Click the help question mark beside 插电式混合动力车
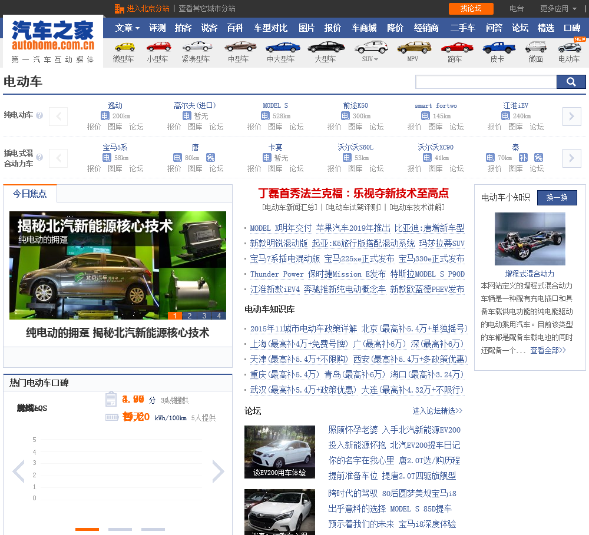The width and height of the screenshot is (589, 535). pyautogui.click(x=39, y=157)
